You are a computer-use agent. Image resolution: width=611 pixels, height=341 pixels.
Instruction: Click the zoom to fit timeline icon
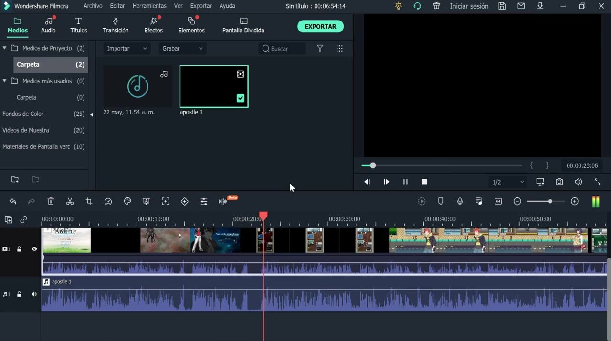coord(498,201)
